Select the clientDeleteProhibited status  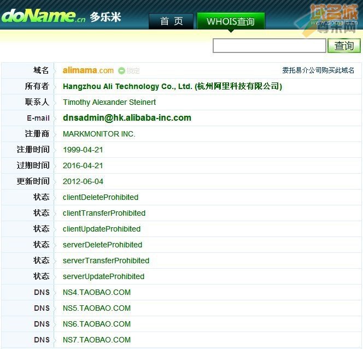(x=101, y=197)
